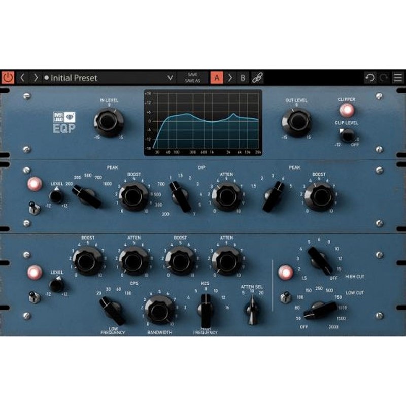
Task: Click the HIGH CUT selector knob
Action: tap(320, 261)
